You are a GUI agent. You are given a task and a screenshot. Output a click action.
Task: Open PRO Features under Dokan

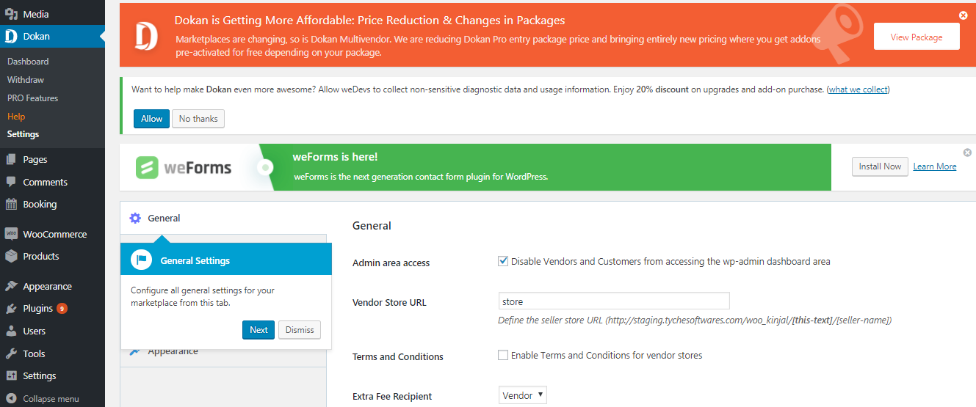(32, 98)
